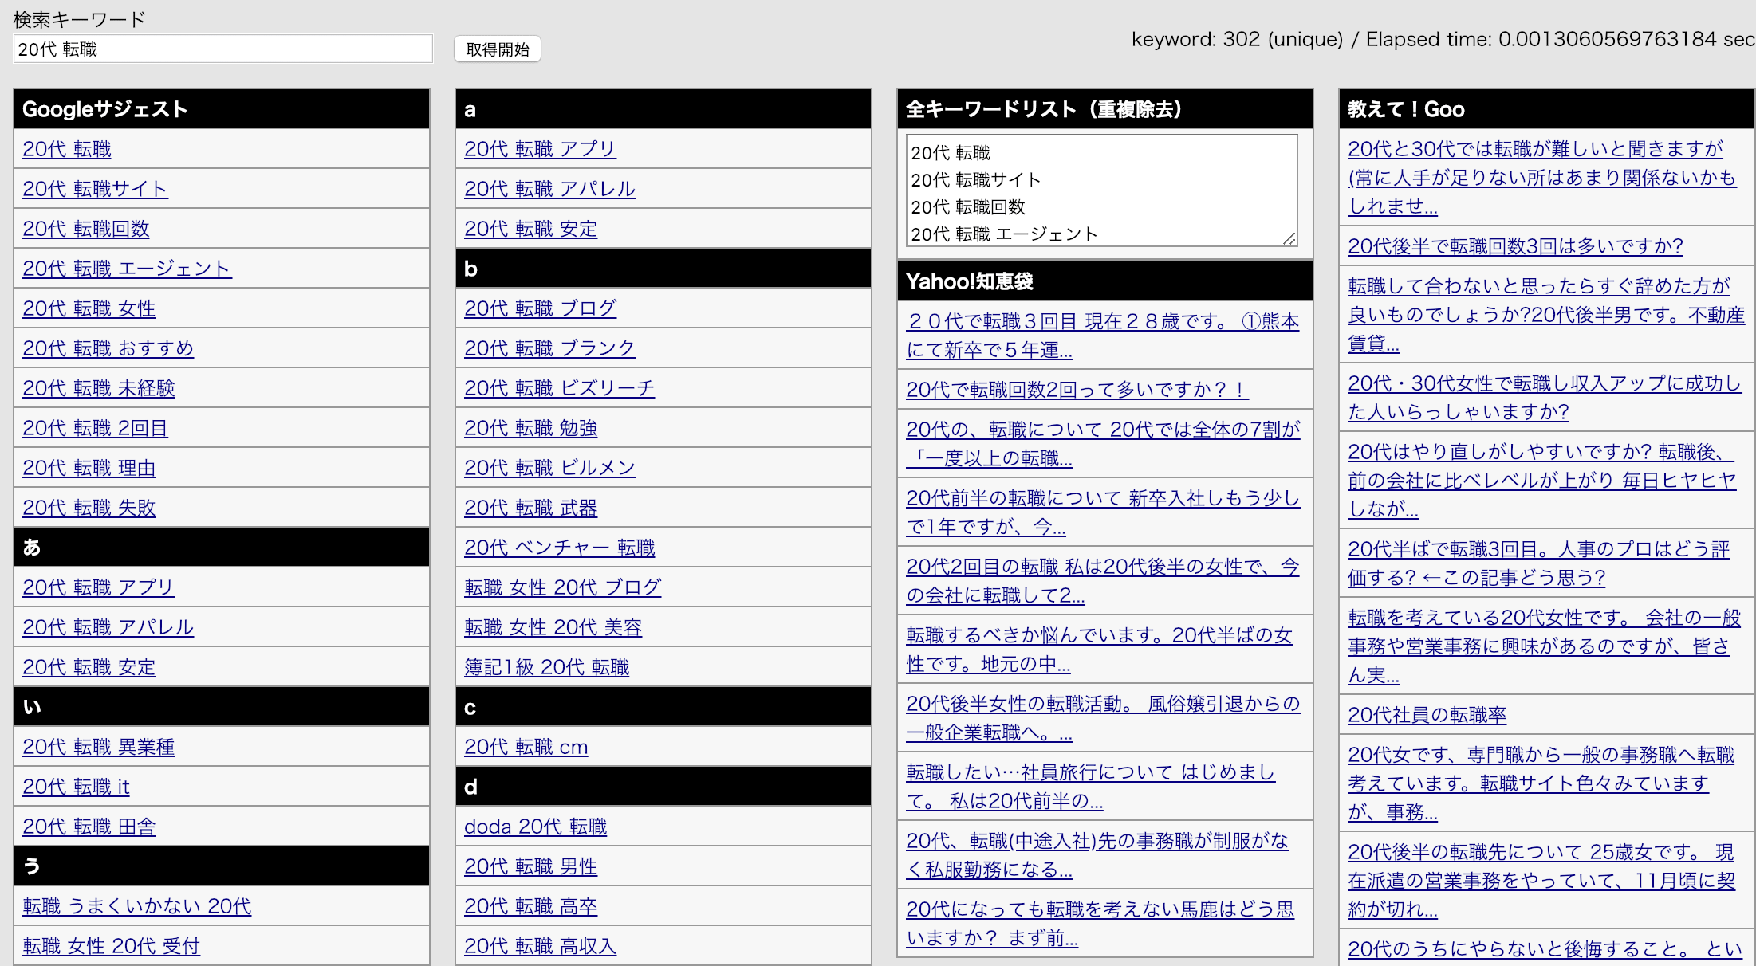
Task: Select the line 20代 転職 in keyword textarea
Action: click(951, 153)
